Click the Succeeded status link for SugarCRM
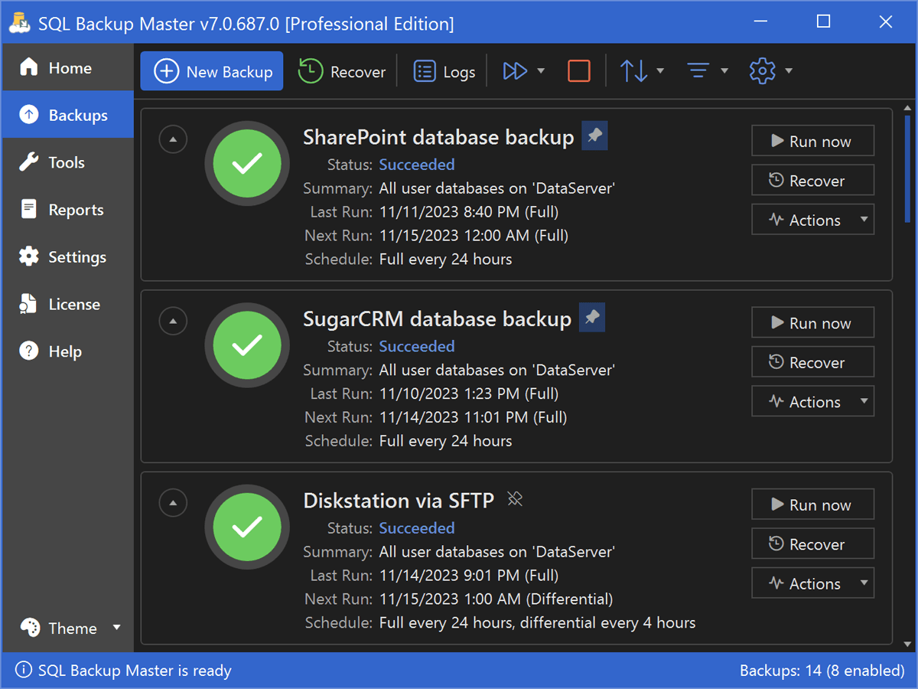 416,346
